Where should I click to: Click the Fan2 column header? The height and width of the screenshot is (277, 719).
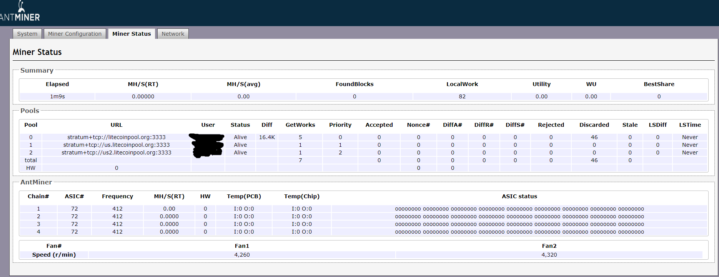pyautogui.click(x=549, y=246)
